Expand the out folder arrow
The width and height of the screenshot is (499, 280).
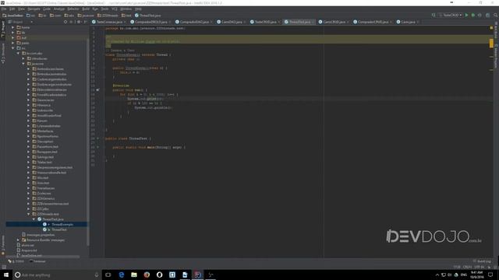pos(13,38)
